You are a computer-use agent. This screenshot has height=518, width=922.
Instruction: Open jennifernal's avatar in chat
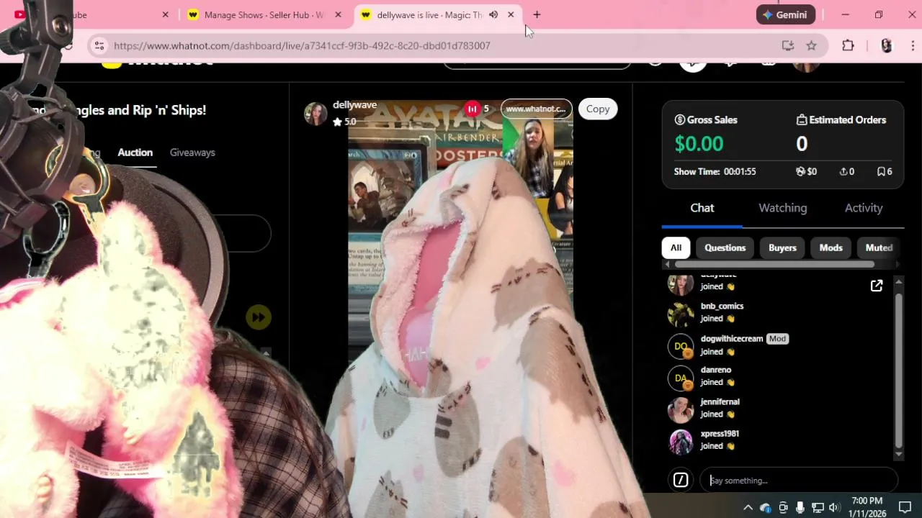681,410
